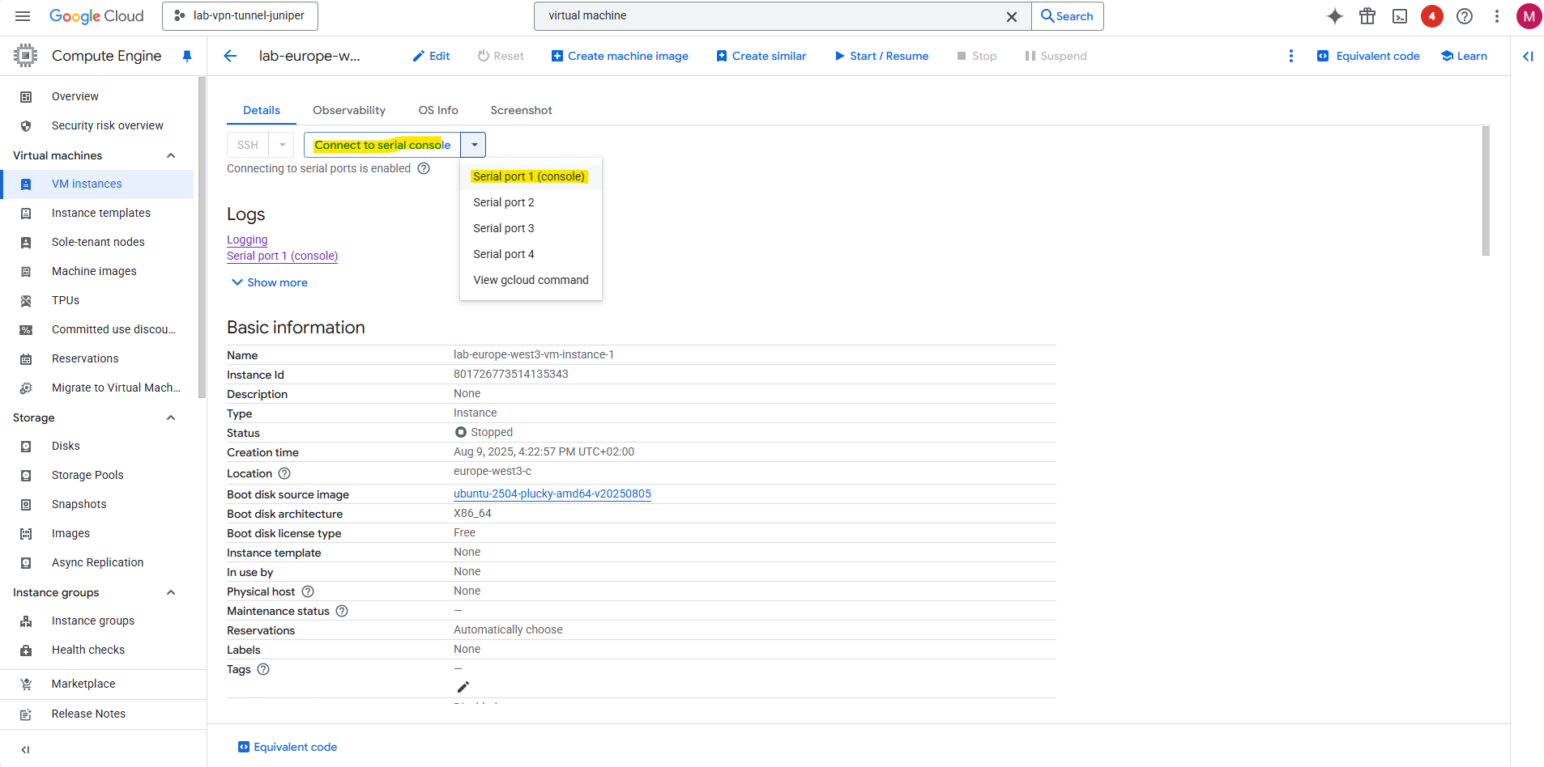Screen dimensions: 1544x767
Task: Open the account avatar M
Action: point(1529,16)
